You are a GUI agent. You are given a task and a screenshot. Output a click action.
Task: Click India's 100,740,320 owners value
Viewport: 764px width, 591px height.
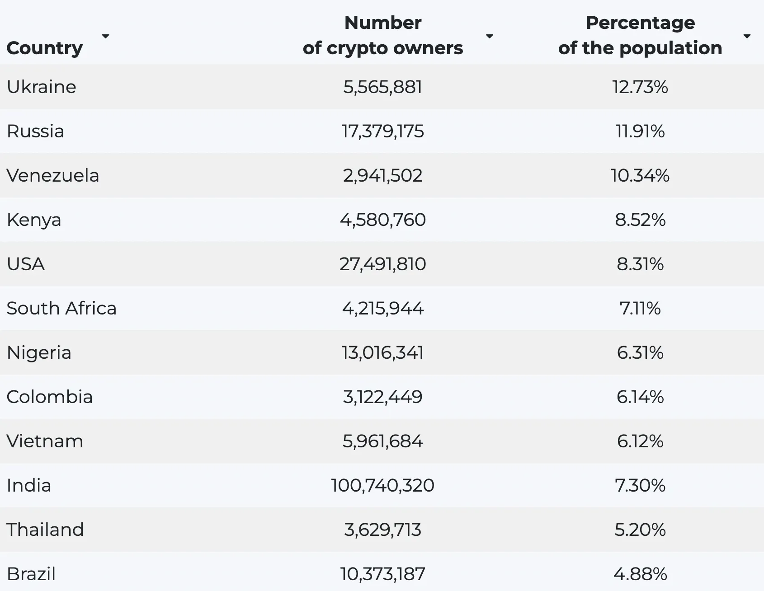[x=382, y=485]
